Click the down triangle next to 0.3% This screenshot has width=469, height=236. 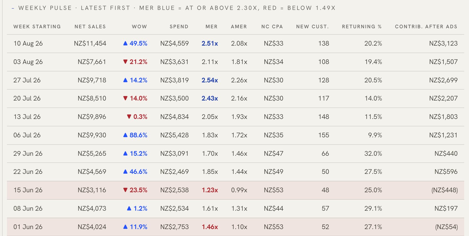tap(129, 117)
